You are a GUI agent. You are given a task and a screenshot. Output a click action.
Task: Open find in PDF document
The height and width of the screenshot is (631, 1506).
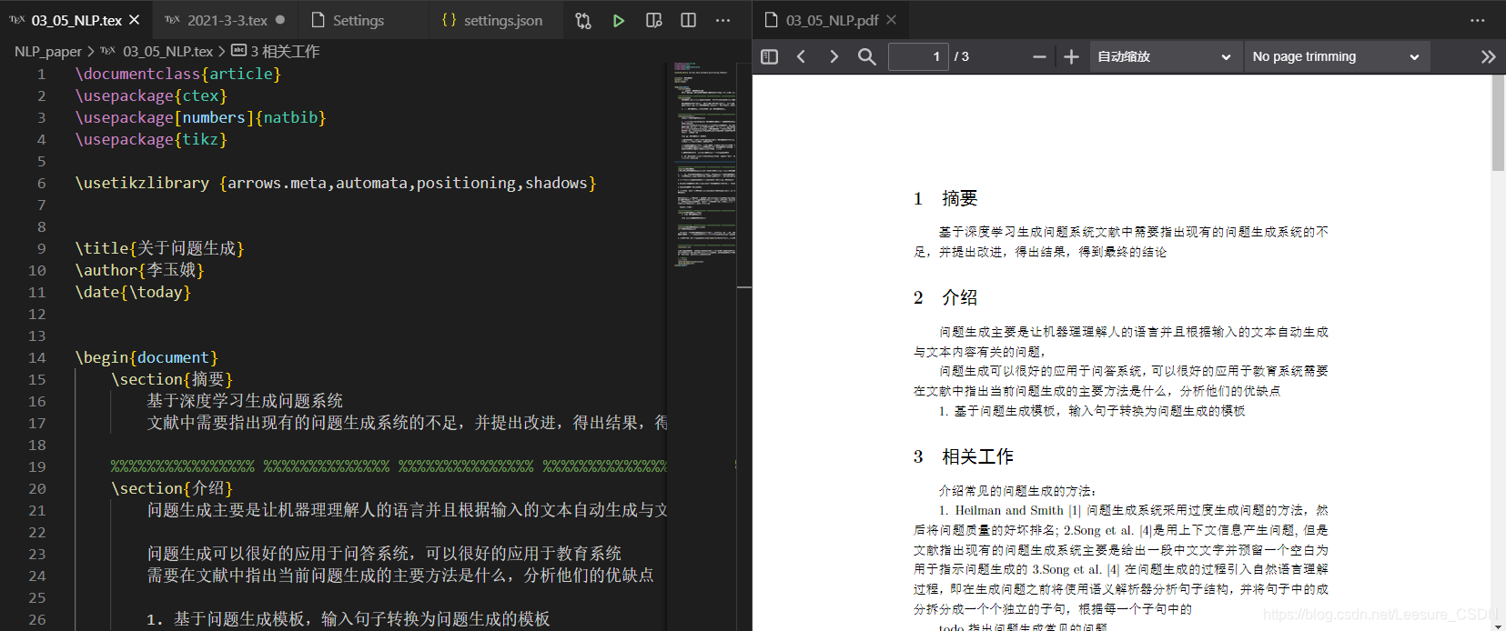click(x=866, y=56)
